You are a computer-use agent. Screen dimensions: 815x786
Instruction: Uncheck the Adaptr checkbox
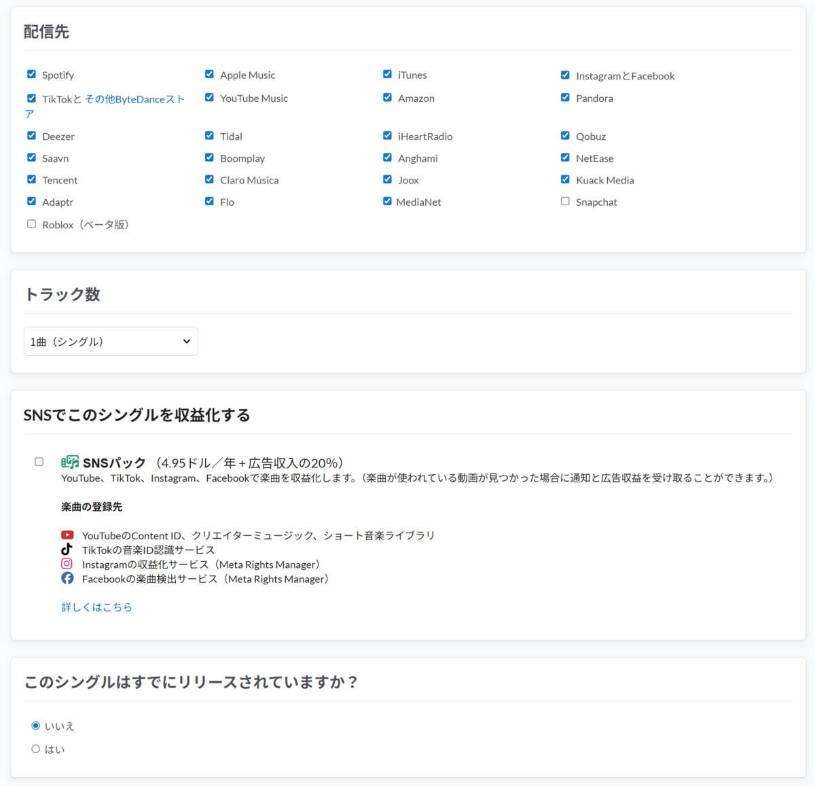click(x=31, y=201)
